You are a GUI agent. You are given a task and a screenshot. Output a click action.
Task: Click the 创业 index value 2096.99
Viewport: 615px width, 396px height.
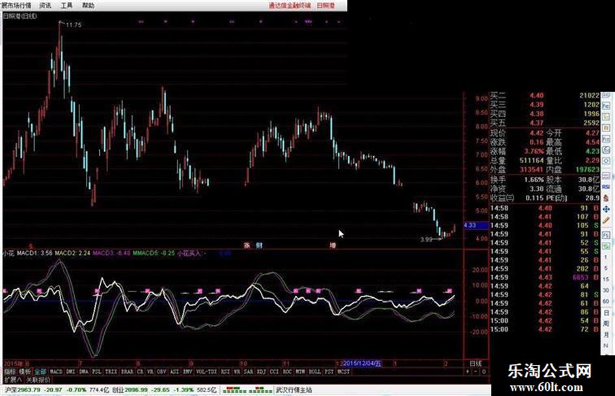coord(136,390)
